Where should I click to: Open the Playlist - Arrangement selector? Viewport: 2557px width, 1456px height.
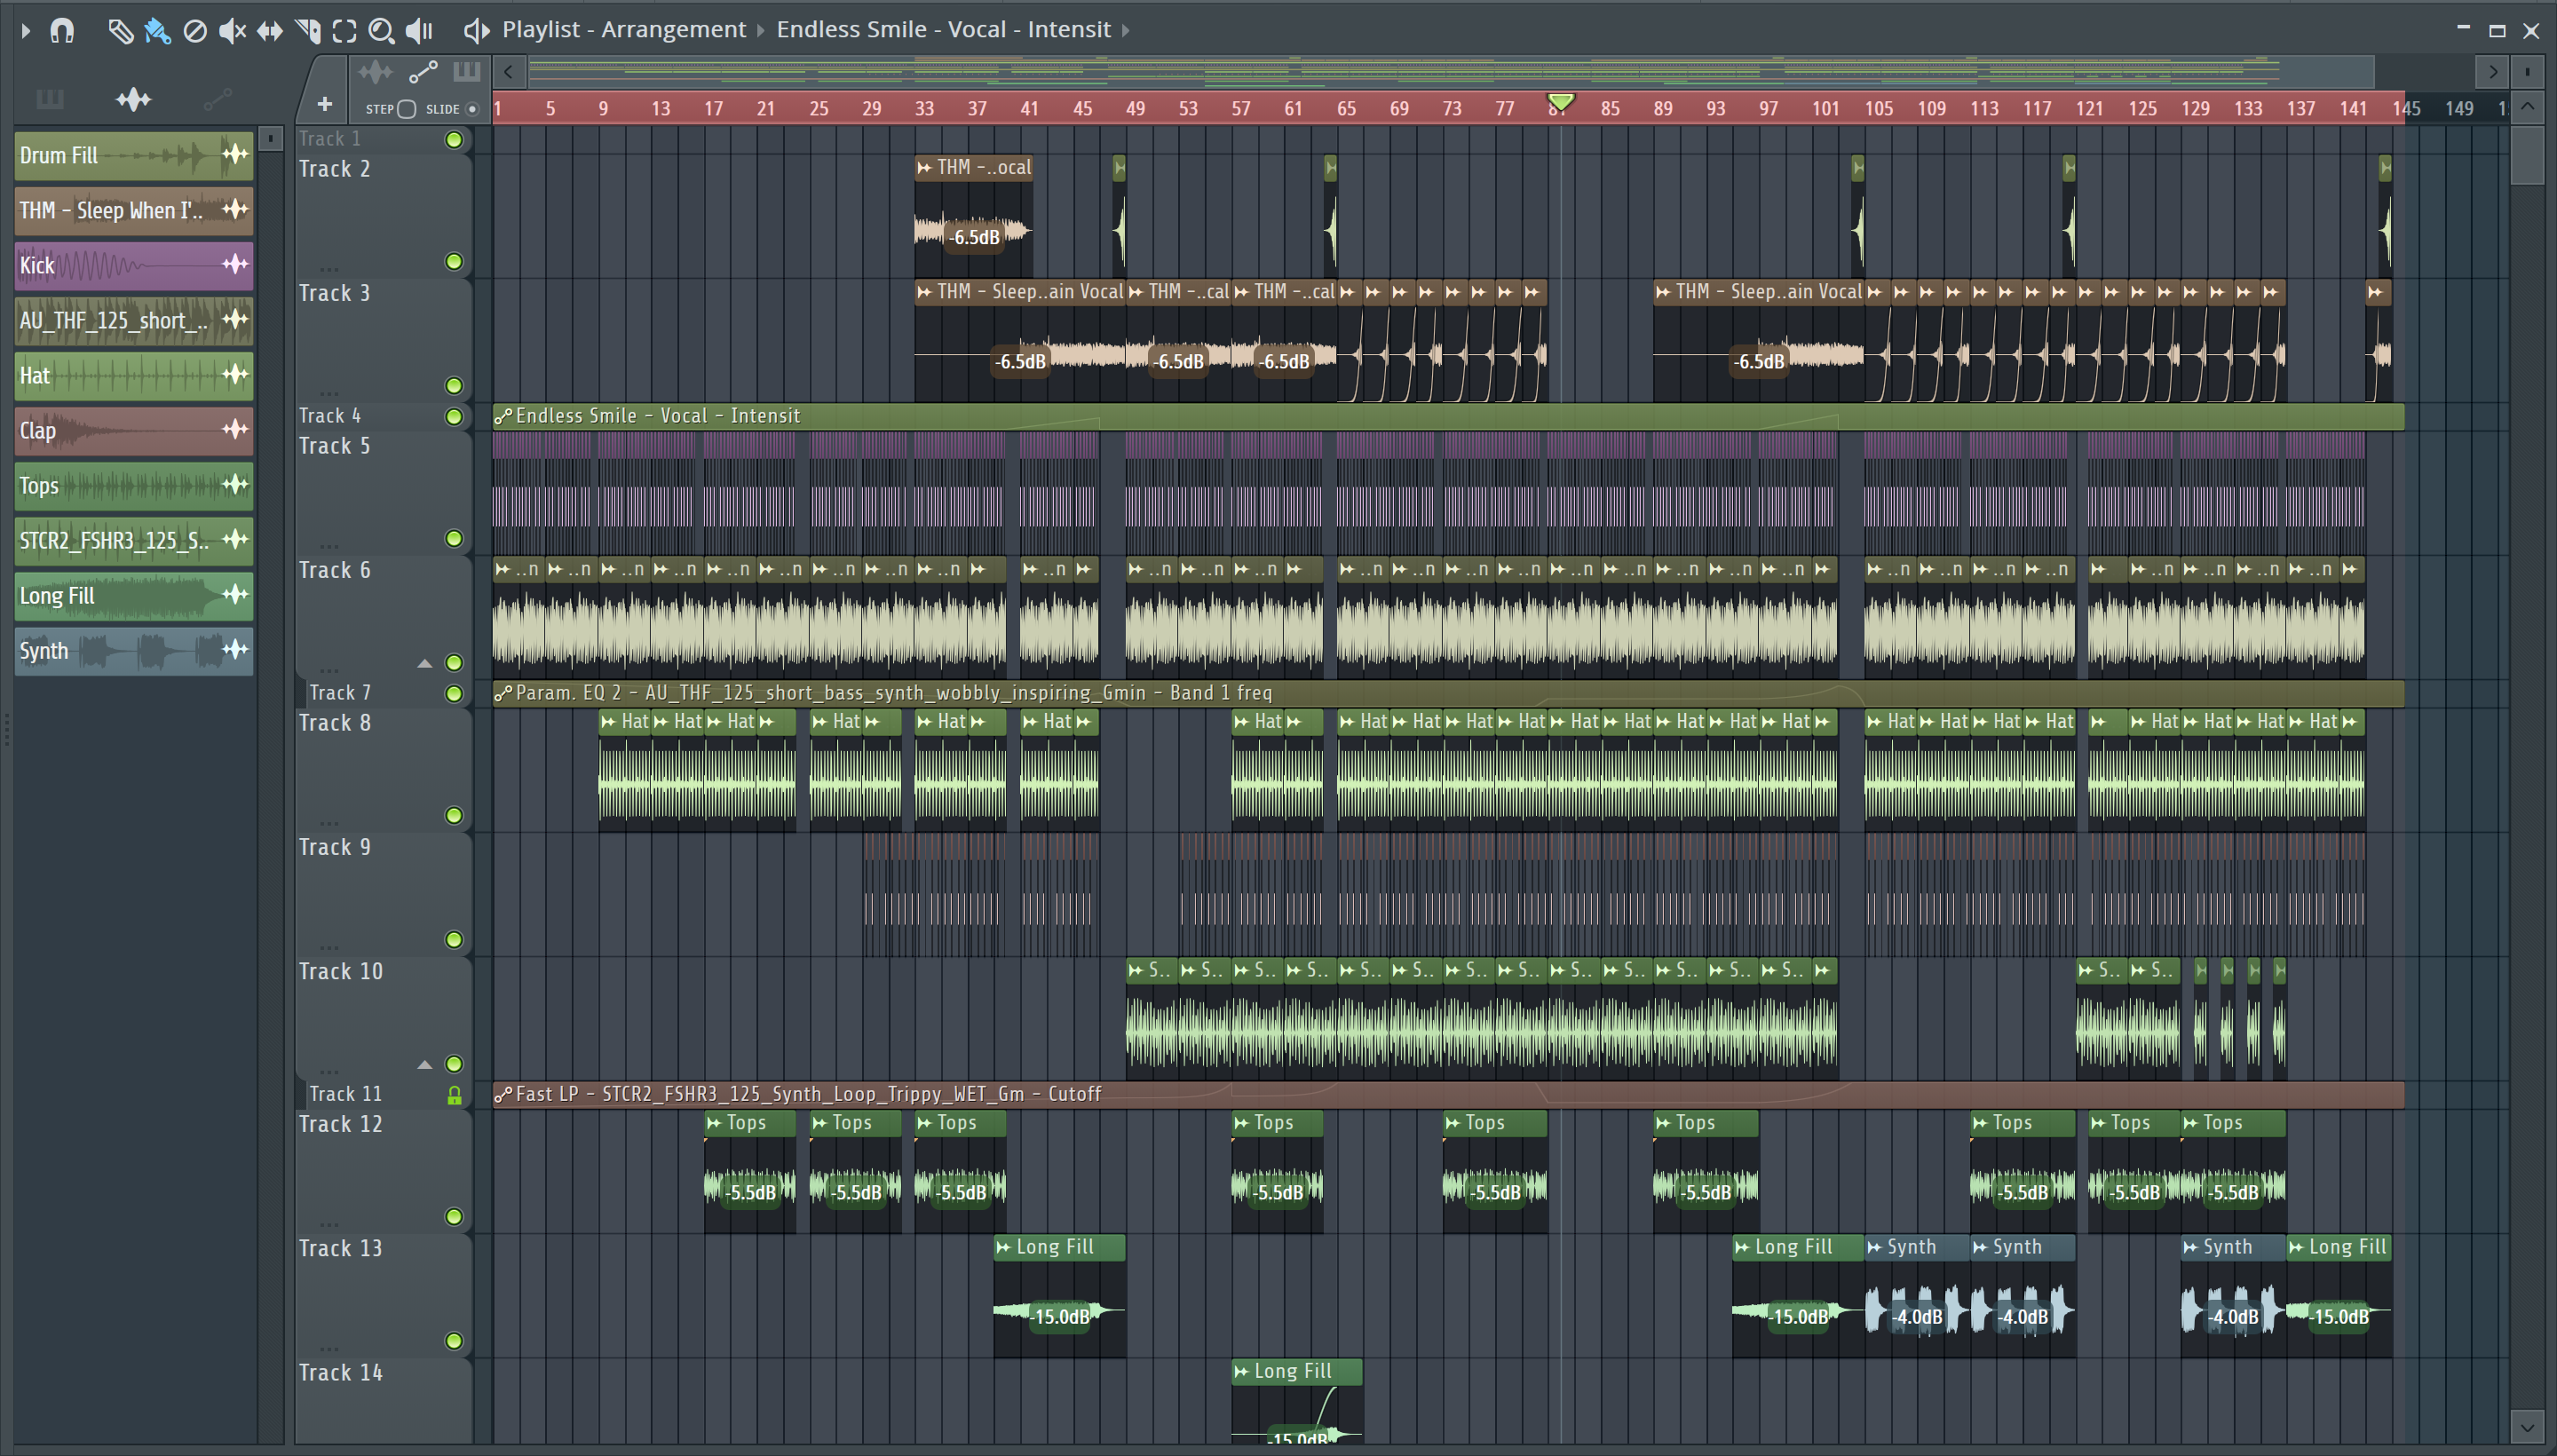click(624, 30)
